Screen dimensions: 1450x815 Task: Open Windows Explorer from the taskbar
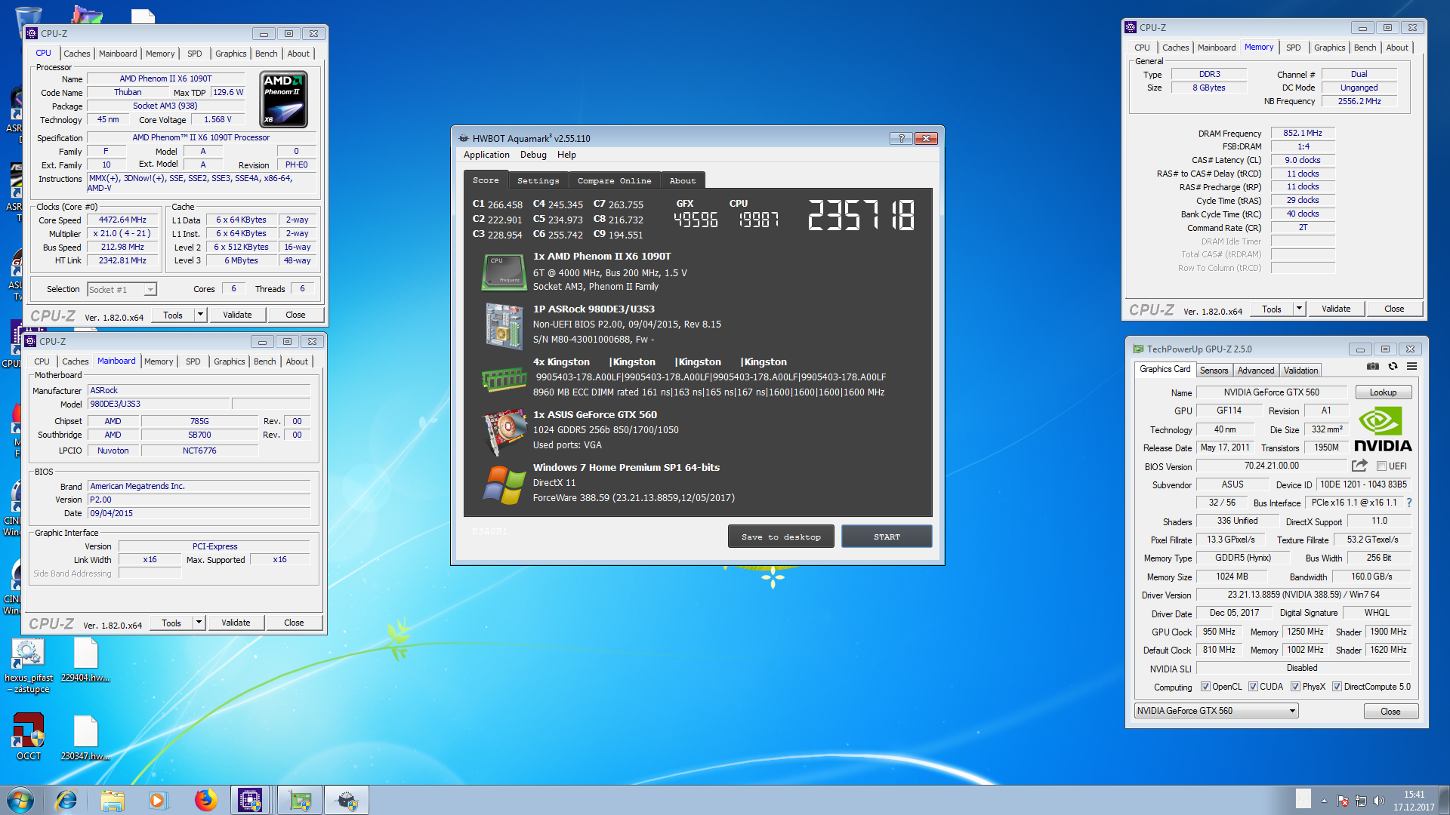tap(112, 800)
